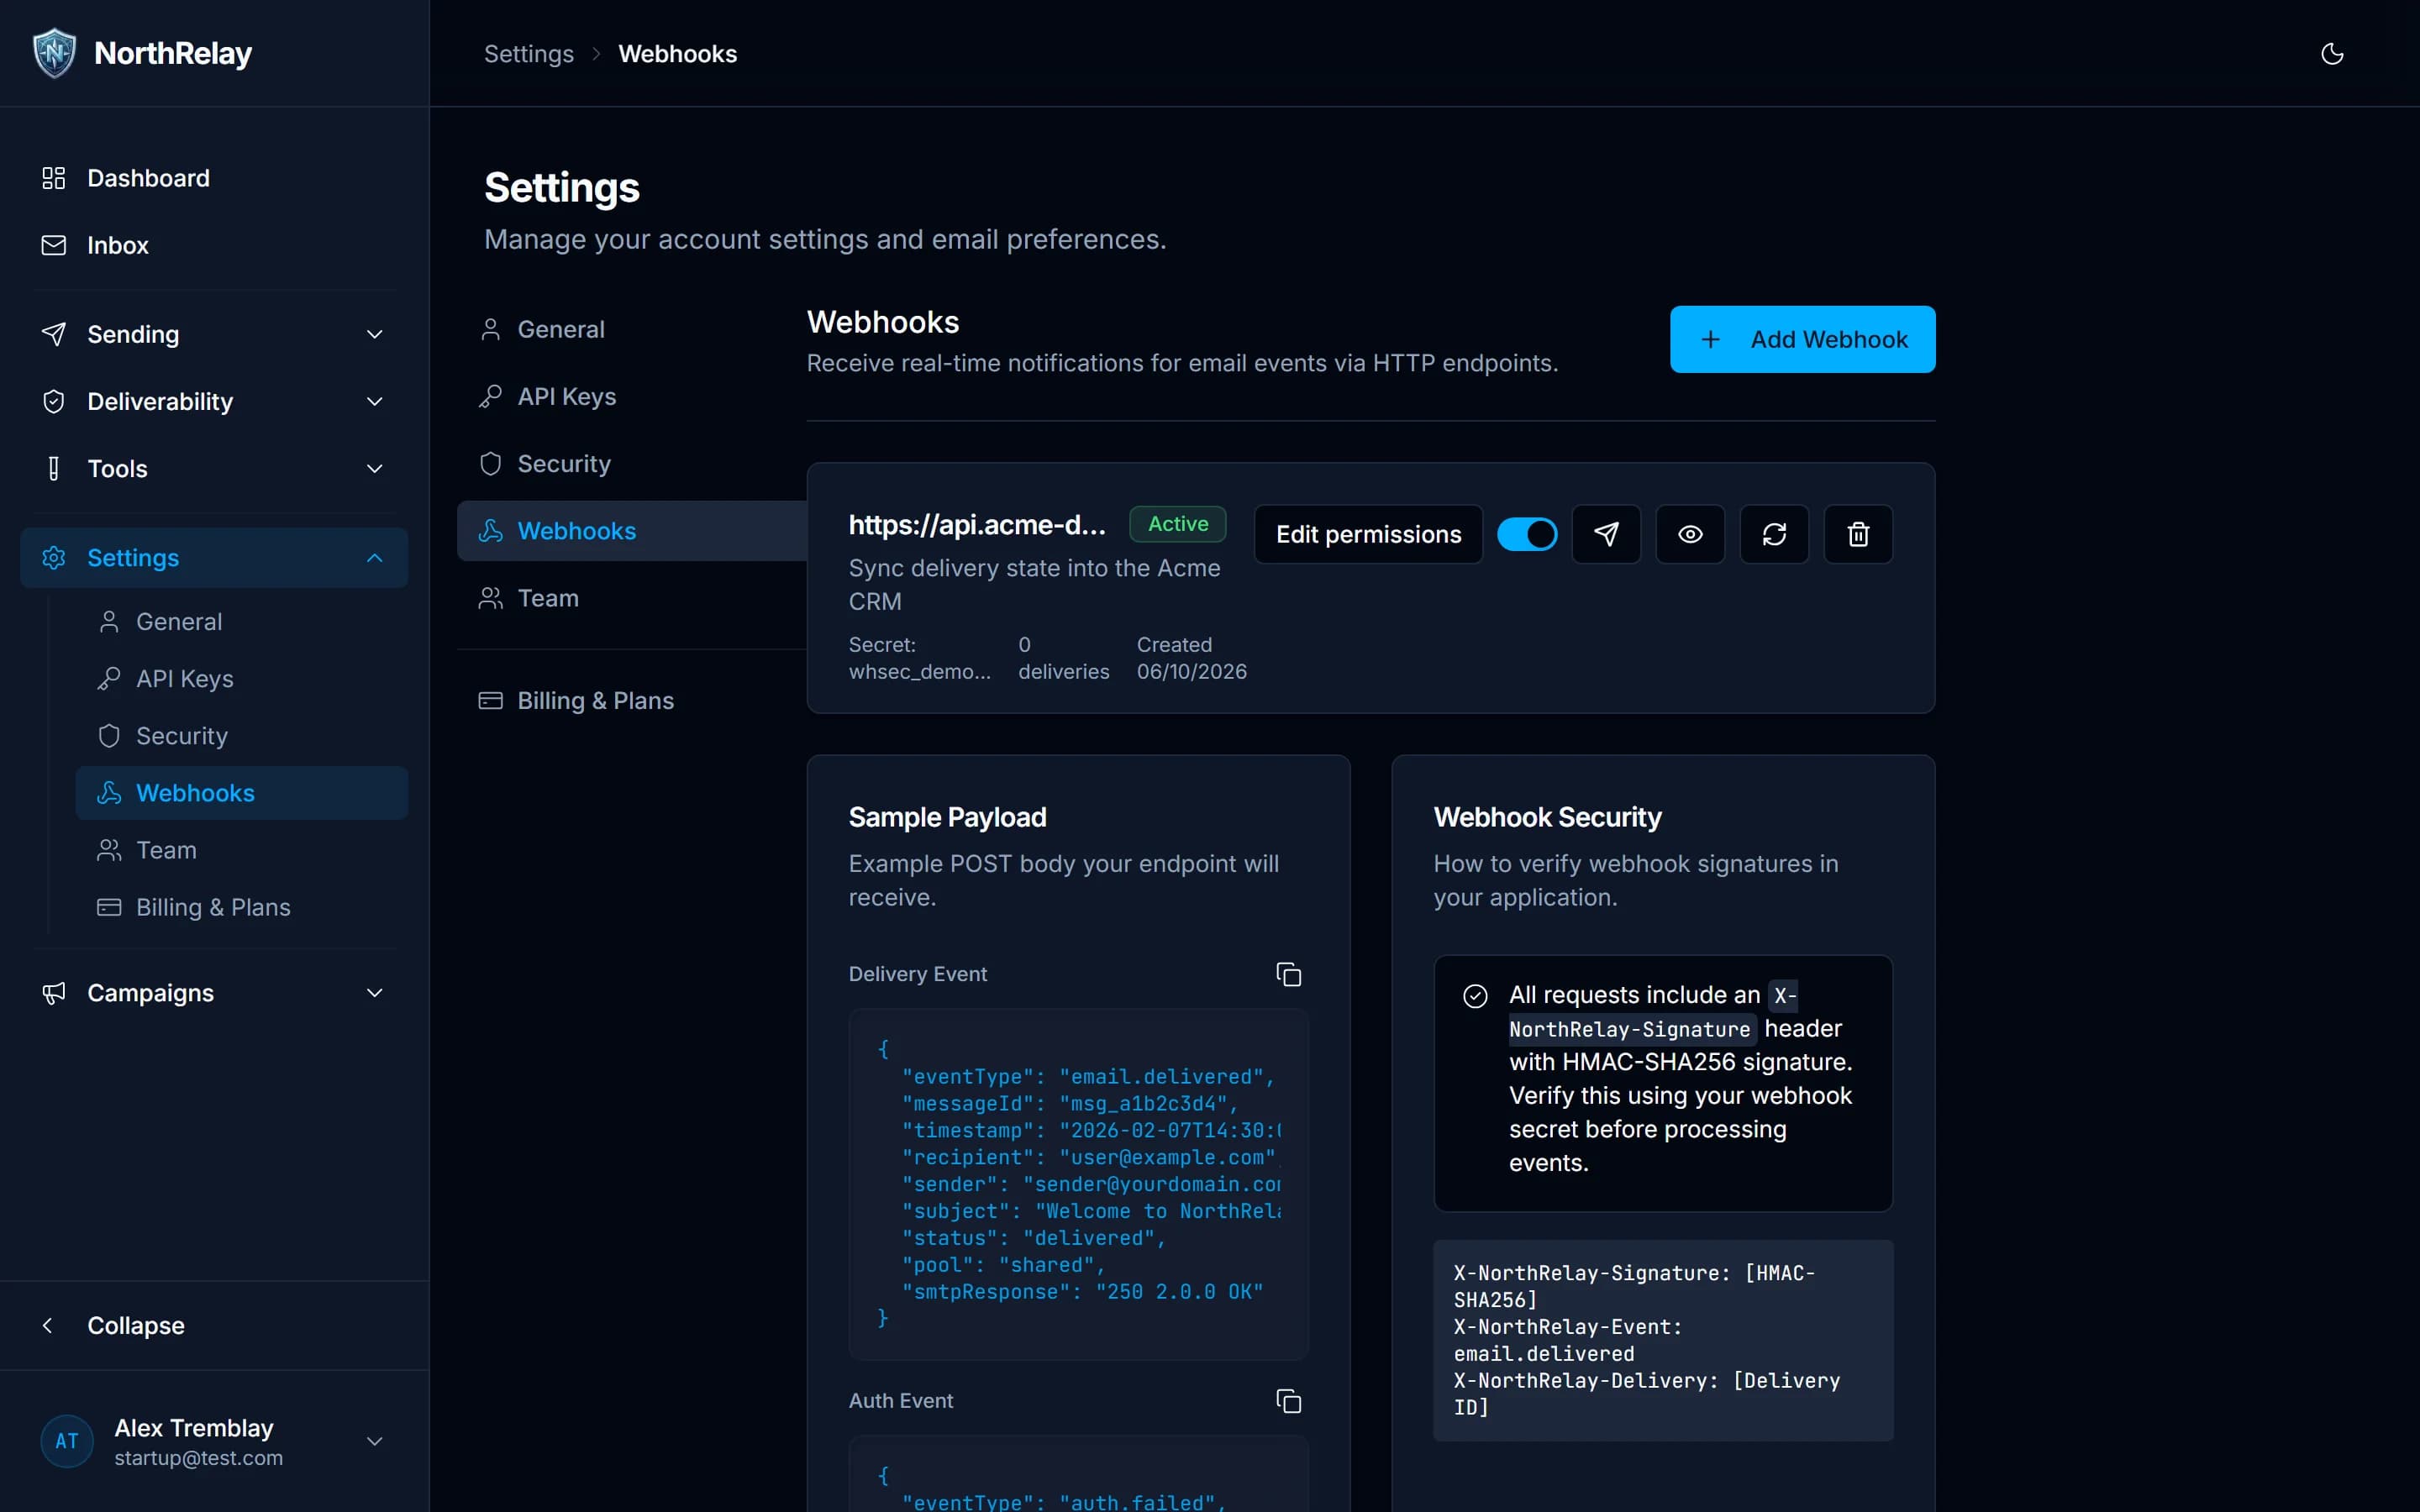Select General tab in settings panel

[x=632, y=329]
